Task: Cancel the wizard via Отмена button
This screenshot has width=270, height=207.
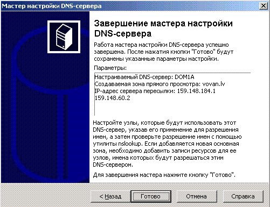Action: tap(197, 196)
